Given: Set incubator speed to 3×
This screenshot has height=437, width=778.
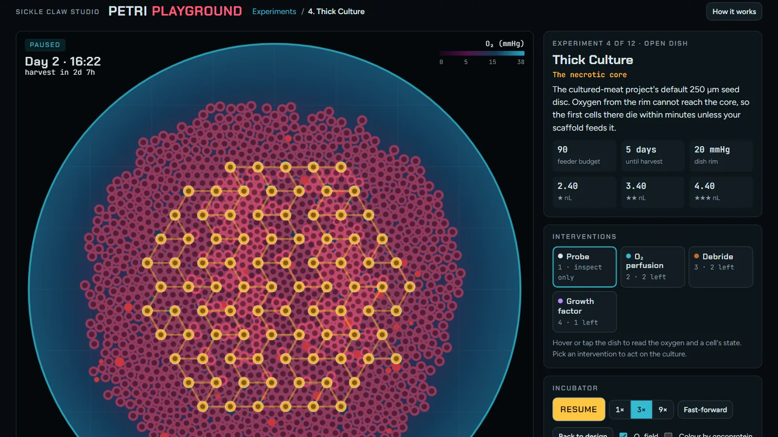Looking at the screenshot, I should [x=641, y=410].
